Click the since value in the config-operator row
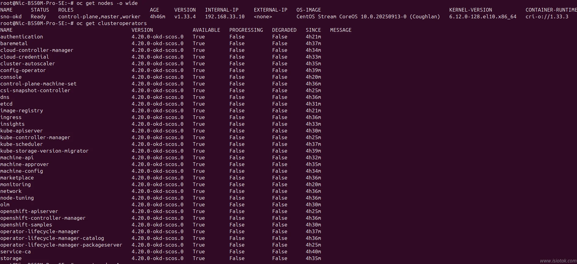 (313, 71)
